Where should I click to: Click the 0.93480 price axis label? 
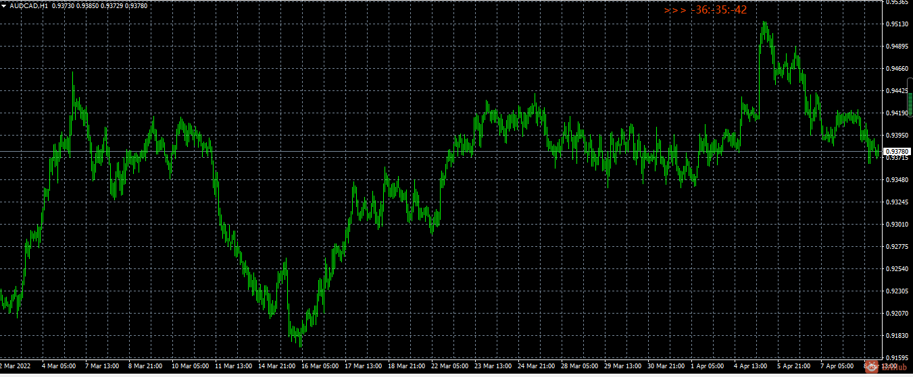897,180
